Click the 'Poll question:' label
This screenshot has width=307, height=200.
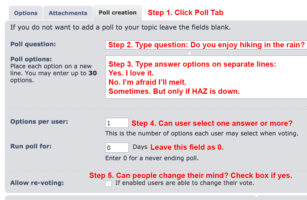point(33,44)
